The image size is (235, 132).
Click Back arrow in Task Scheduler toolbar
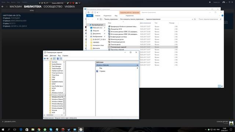click(45, 59)
